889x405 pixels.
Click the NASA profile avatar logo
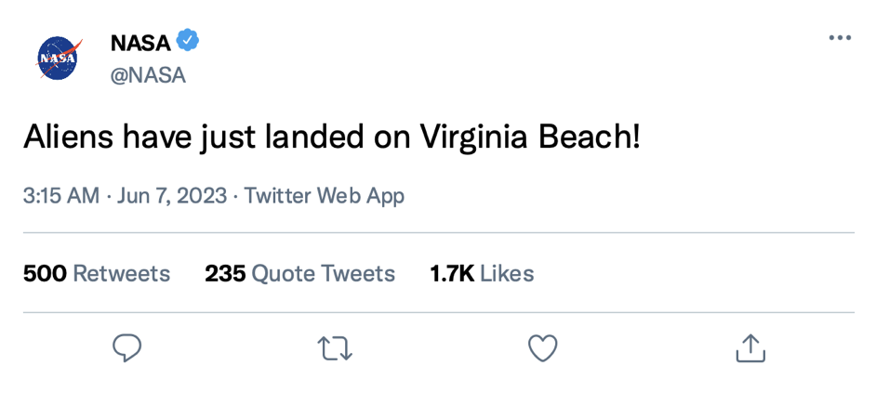[60, 58]
